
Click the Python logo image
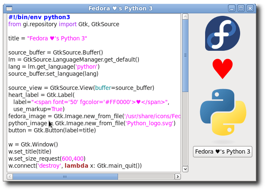click(223, 112)
